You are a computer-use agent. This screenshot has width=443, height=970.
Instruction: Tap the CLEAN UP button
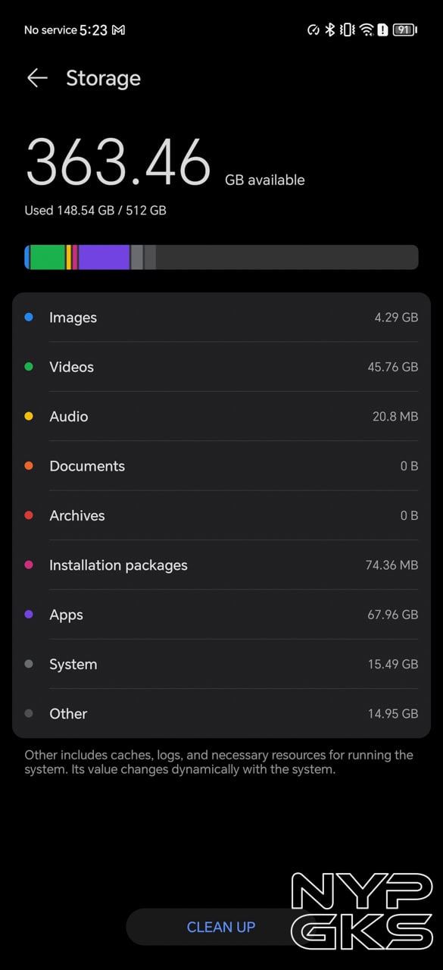(x=221, y=927)
